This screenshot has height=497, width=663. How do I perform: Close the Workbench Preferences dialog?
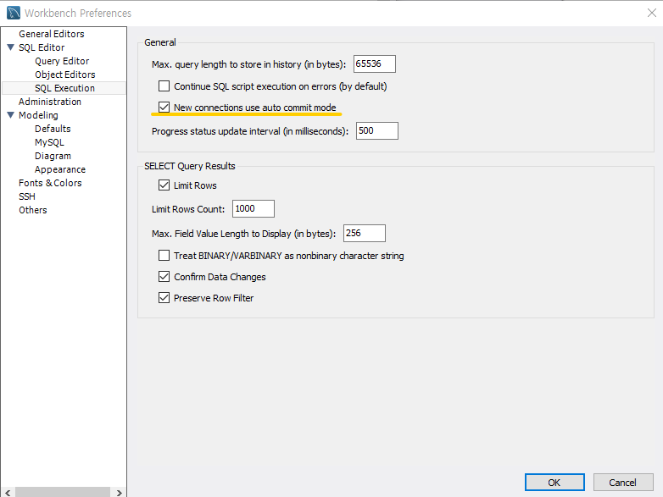(x=652, y=13)
